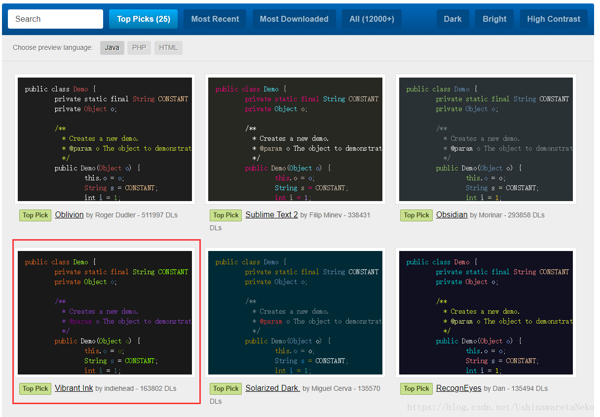Show the All (12000+) themes tab
Viewport: 600px width, 417px height.
pyautogui.click(x=372, y=19)
